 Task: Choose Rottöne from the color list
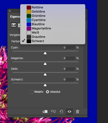53,7
